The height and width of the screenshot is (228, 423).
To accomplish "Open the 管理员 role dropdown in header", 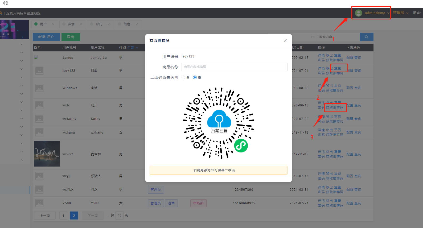I will 401,13.
